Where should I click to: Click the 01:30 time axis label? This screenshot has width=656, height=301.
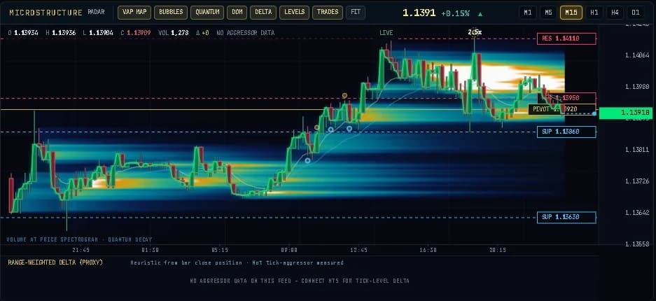tap(151, 250)
